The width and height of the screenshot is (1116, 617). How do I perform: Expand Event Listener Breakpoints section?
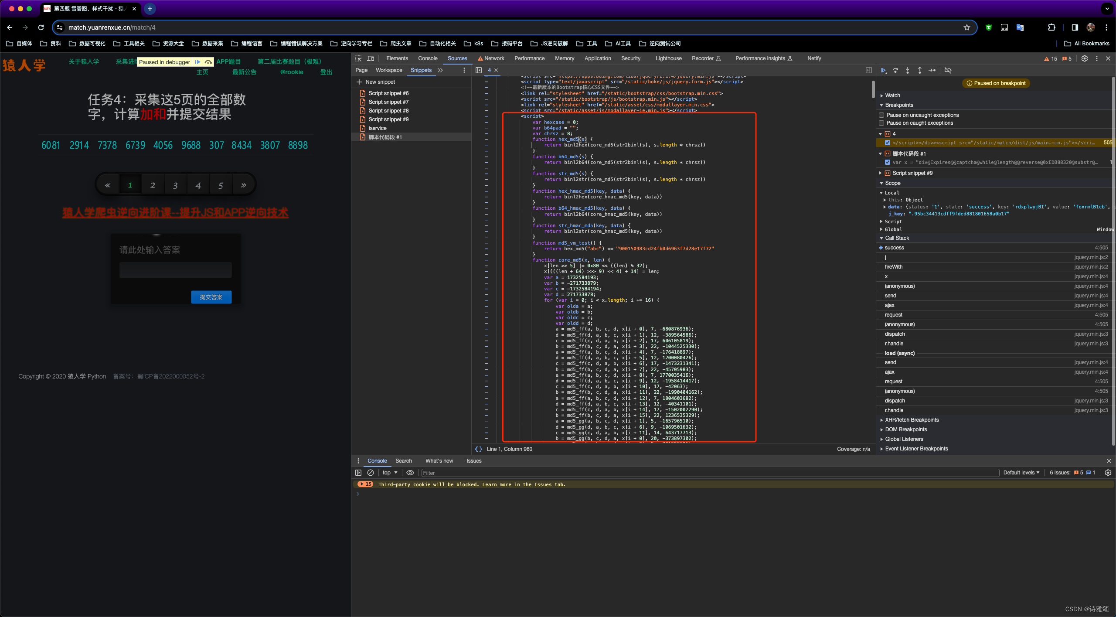tap(916, 449)
